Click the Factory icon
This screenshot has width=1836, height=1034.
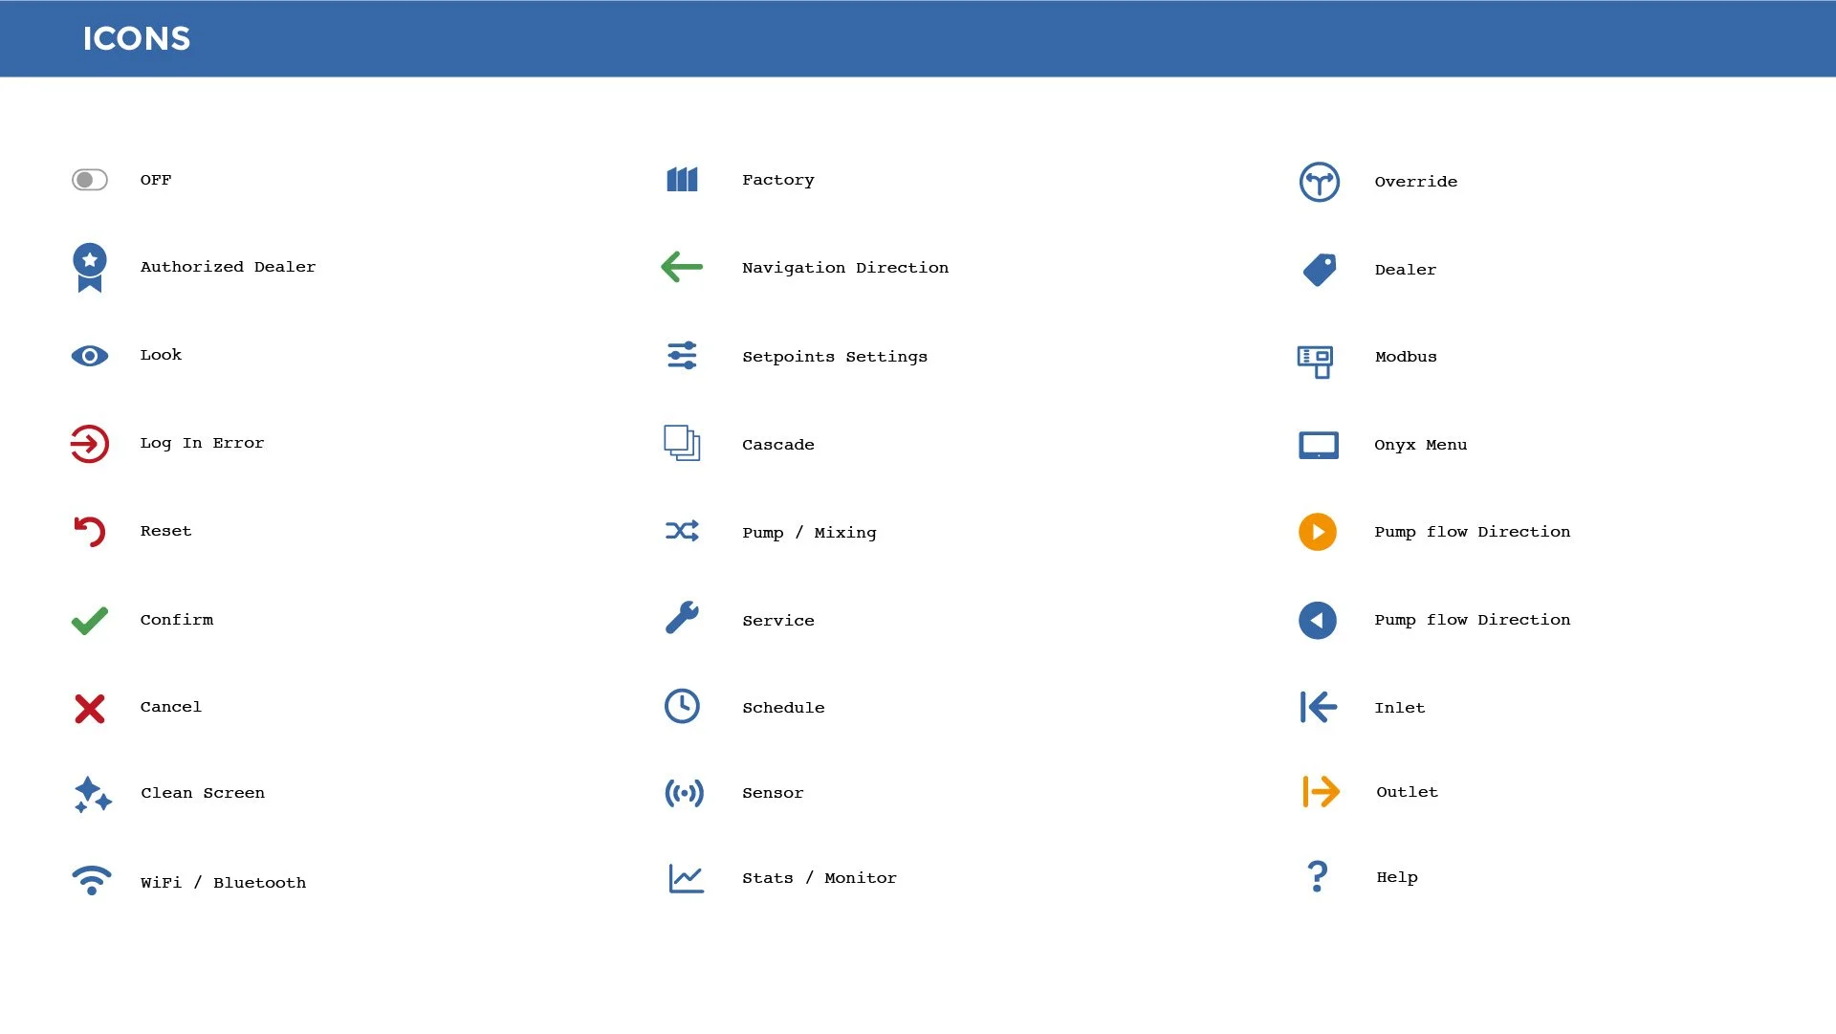pos(682,180)
